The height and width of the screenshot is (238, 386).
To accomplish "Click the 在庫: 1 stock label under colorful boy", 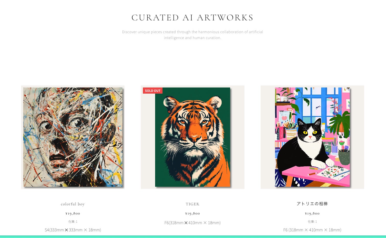I will click(73, 221).
